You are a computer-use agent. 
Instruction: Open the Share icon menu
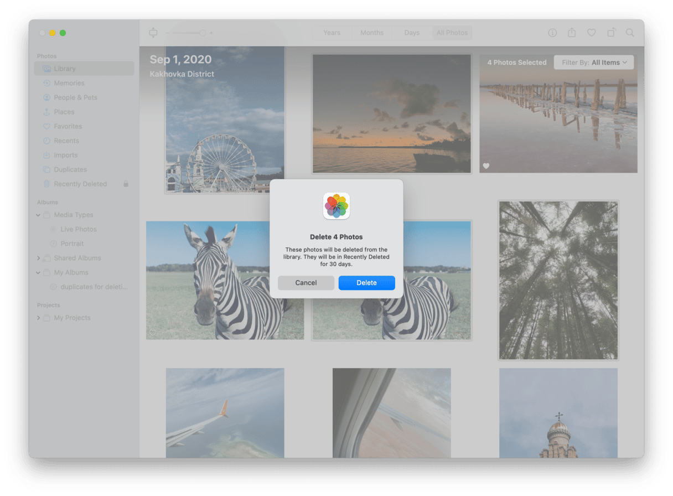point(571,33)
